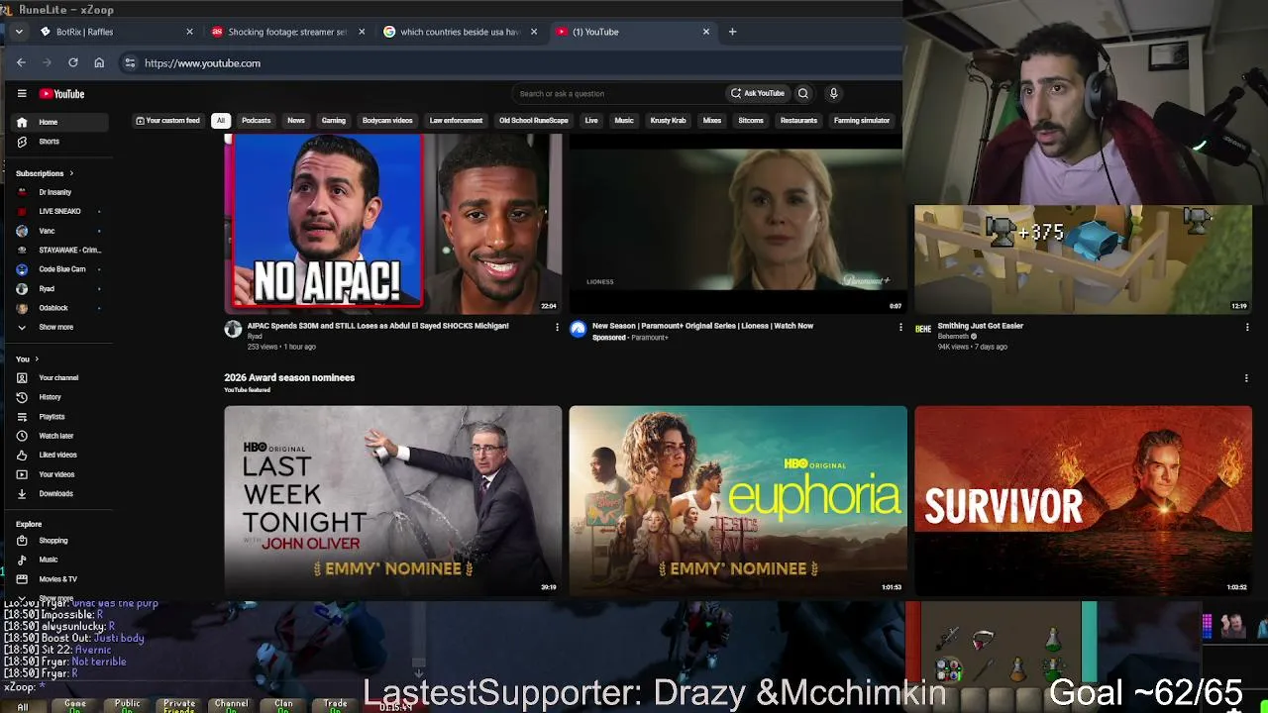This screenshot has width=1268, height=713.
Task: Play the NO AIPAC! video thumbnail
Action: 392,224
